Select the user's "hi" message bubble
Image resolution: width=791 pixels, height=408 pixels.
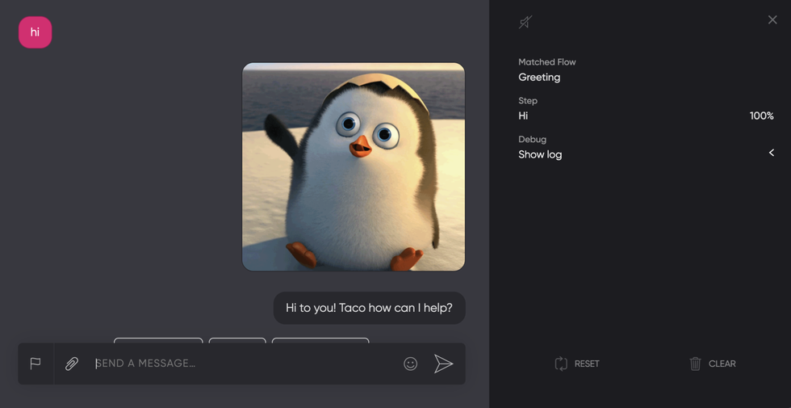36,32
